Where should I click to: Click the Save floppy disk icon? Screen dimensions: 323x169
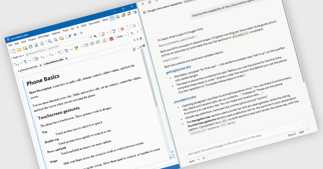30,47
